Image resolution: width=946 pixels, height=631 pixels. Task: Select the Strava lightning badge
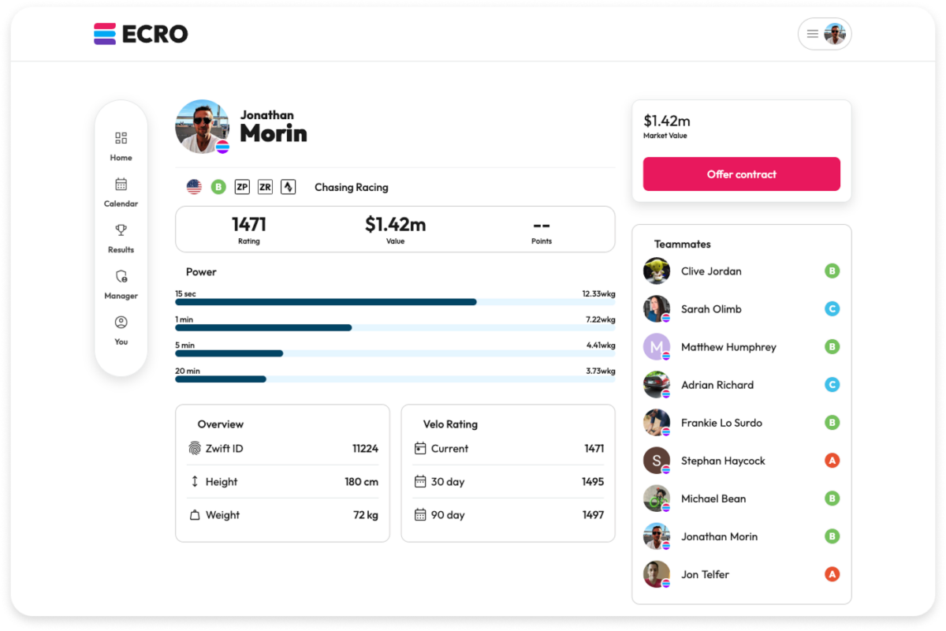pos(288,187)
